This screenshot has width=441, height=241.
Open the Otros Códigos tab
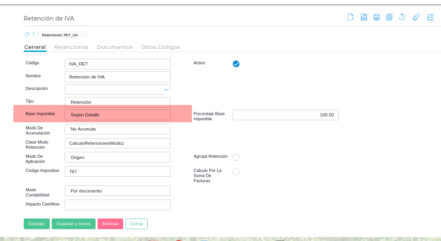161,47
